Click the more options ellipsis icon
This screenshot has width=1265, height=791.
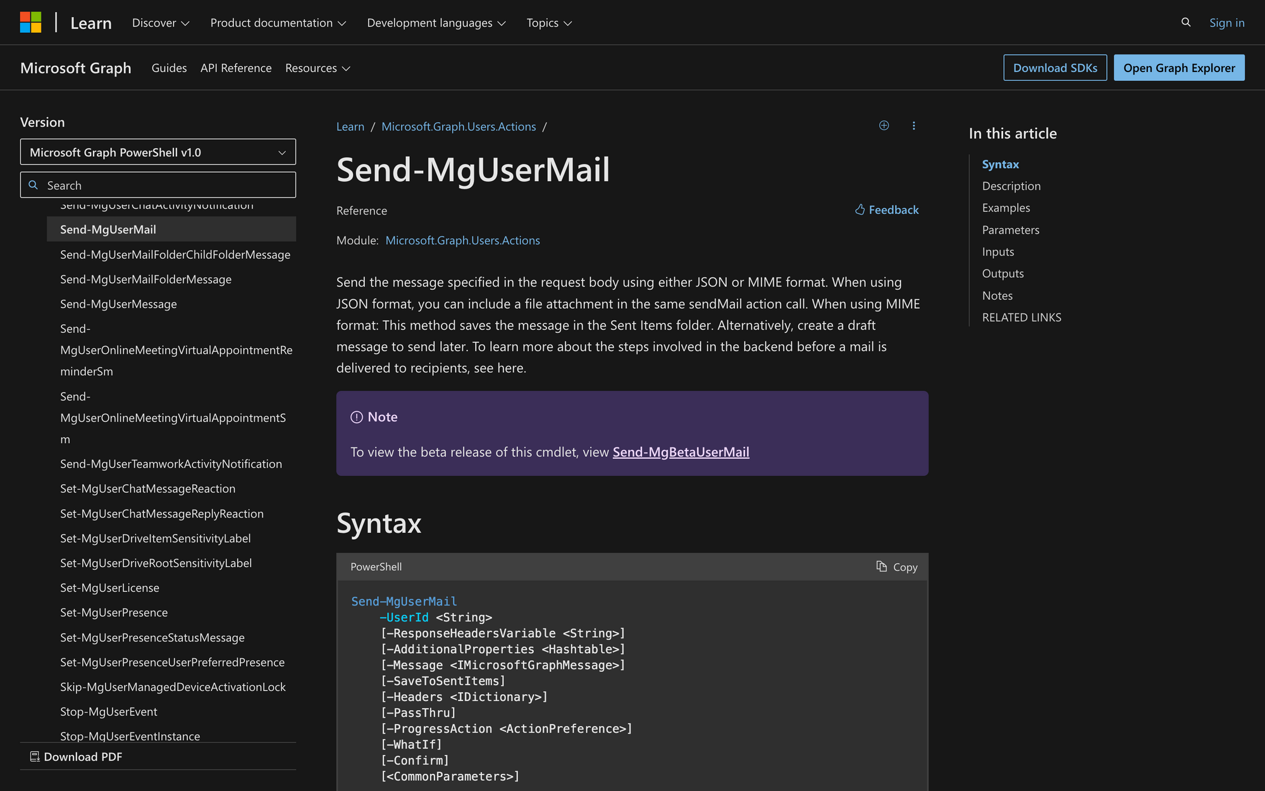coord(913,126)
